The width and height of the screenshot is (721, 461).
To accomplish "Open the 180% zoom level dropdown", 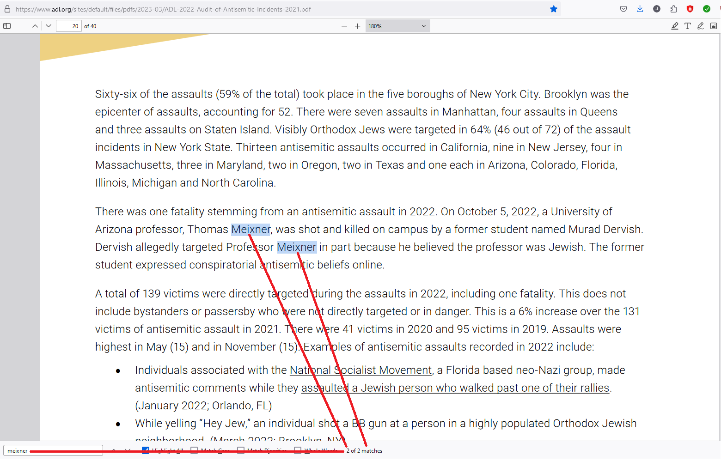I will (x=397, y=26).
